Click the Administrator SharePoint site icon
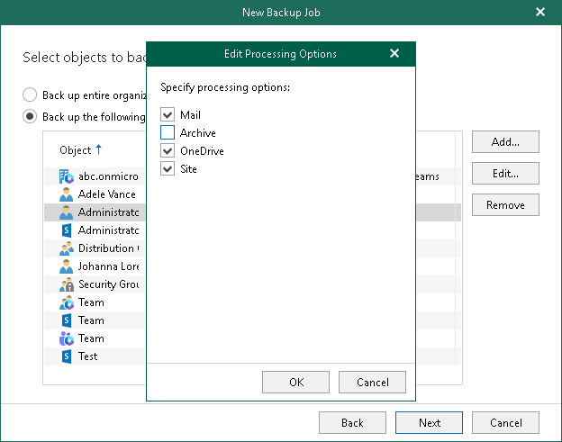Viewport: 562px width, 442px height. (66, 230)
